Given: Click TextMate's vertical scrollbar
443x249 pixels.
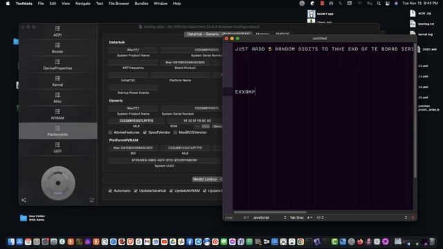Looking at the screenshot, I should pyautogui.click(x=415, y=110).
